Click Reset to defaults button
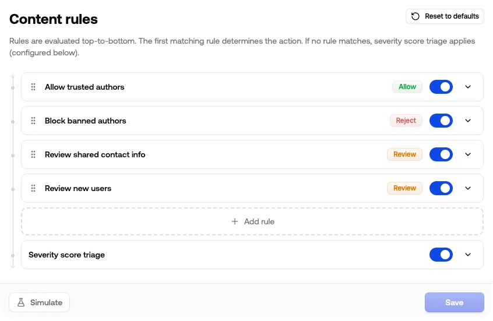The height and width of the screenshot is (321, 493). (x=445, y=16)
